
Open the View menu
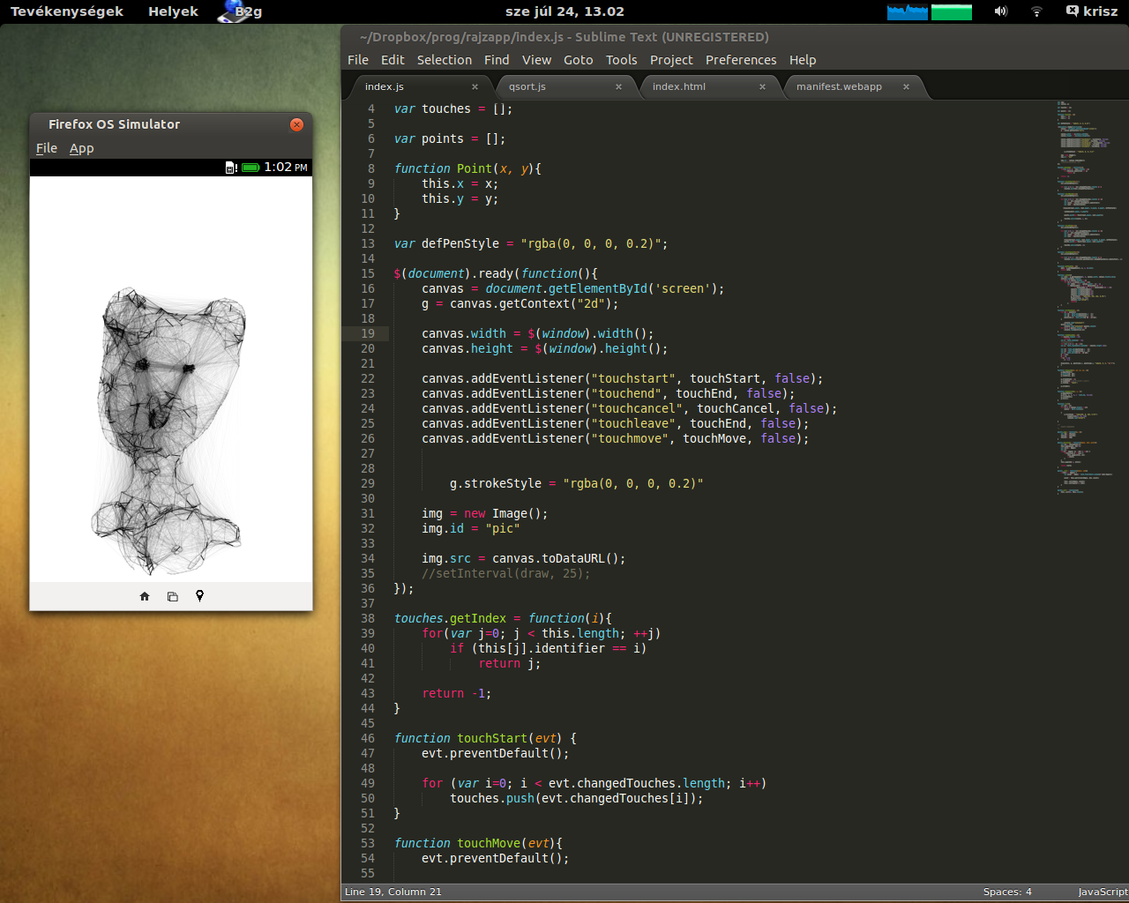tap(536, 60)
